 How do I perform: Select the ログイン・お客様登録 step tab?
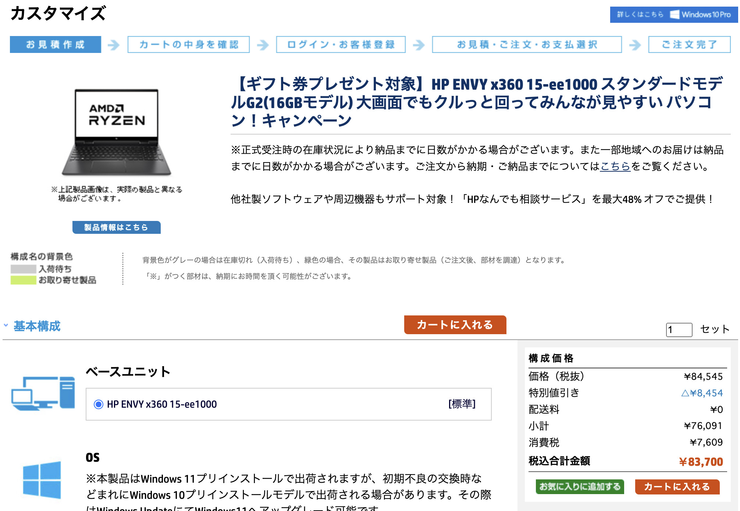[341, 44]
